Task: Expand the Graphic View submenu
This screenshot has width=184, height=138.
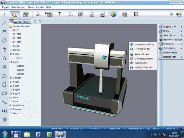Action: [x=172, y=27]
